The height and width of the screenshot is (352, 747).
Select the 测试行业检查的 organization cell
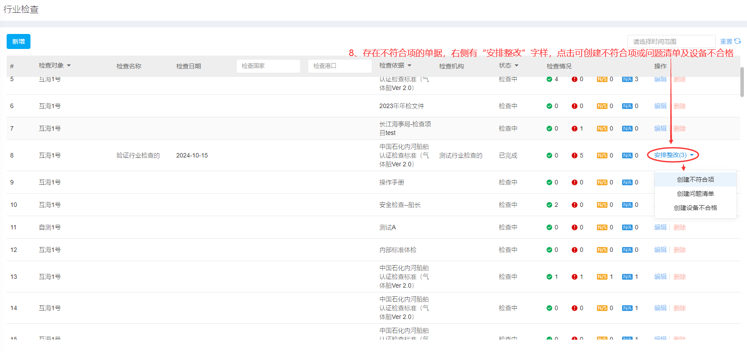tap(460, 155)
